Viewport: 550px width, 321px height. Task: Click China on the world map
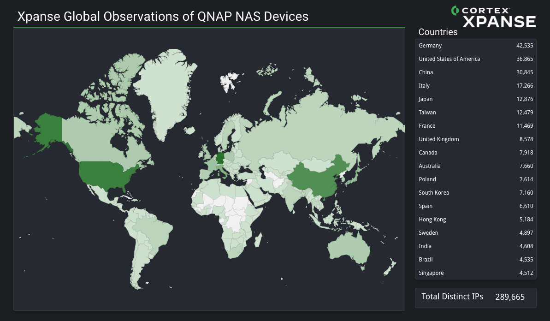click(314, 179)
